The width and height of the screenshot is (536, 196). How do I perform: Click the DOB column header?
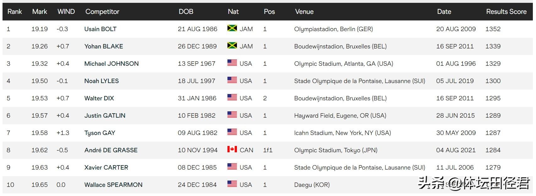click(x=186, y=12)
